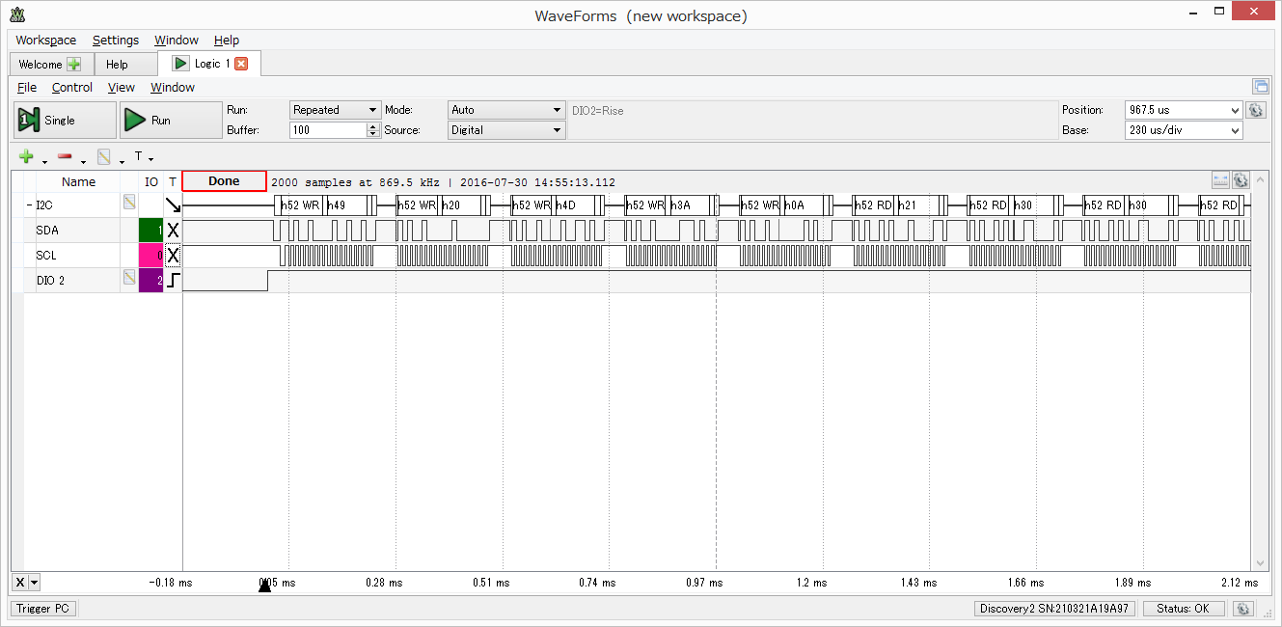1282x627 pixels.
Task: Open the Control menu
Action: tap(72, 88)
